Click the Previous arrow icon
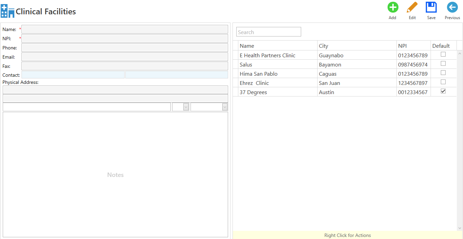463x239 pixels. pos(452,7)
